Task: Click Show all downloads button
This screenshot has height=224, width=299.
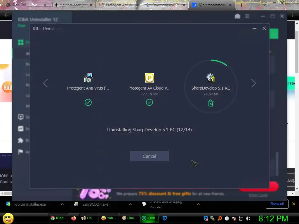Action: [277, 204]
